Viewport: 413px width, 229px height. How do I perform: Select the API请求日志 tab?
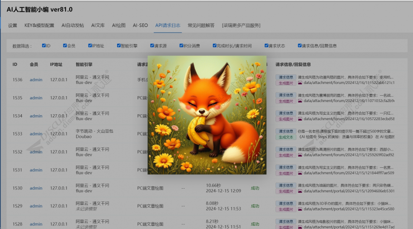click(168, 25)
